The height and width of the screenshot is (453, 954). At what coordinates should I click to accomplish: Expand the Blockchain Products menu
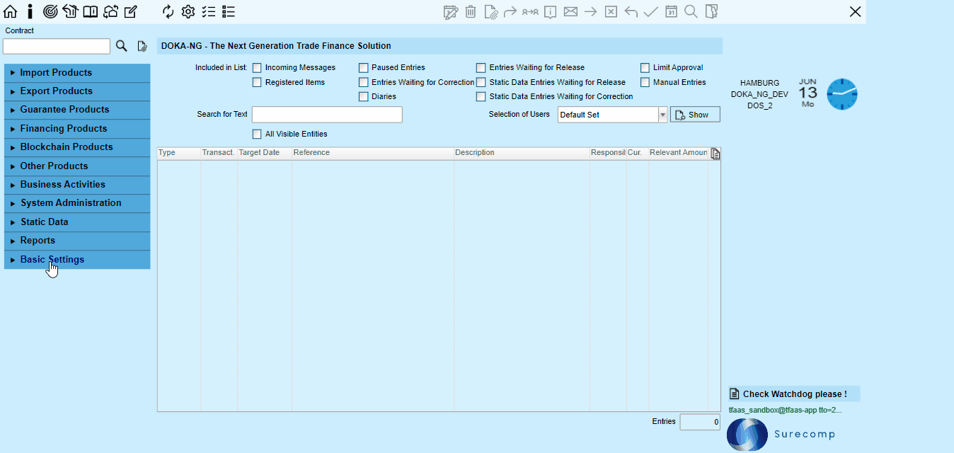point(77,147)
